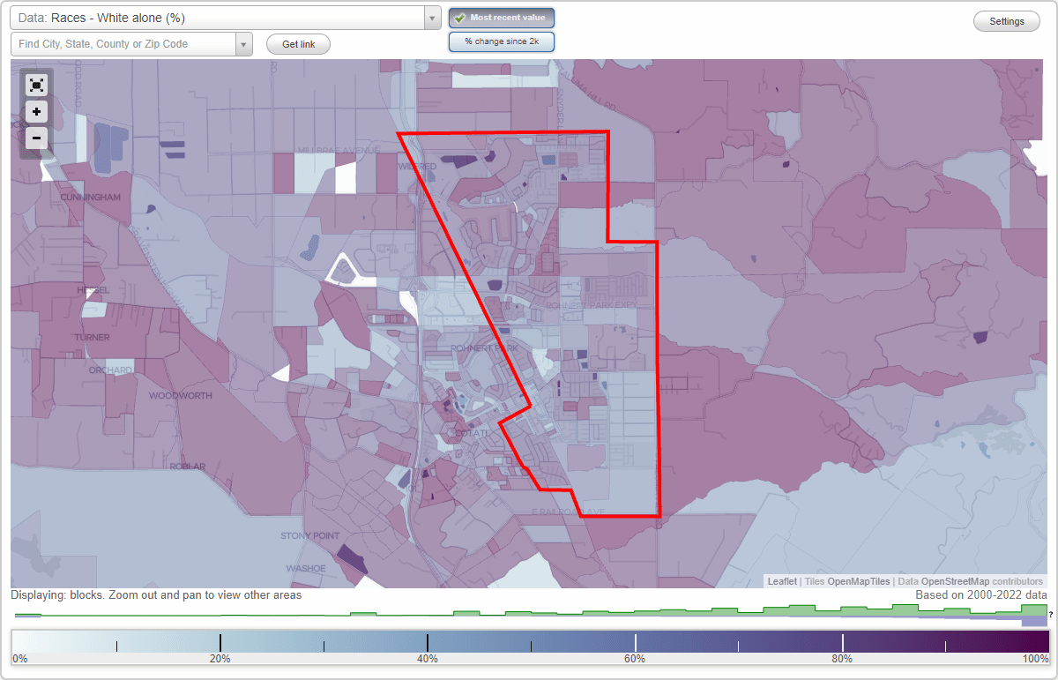Select % change since 2k option
The height and width of the screenshot is (680, 1058).
[x=502, y=41]
